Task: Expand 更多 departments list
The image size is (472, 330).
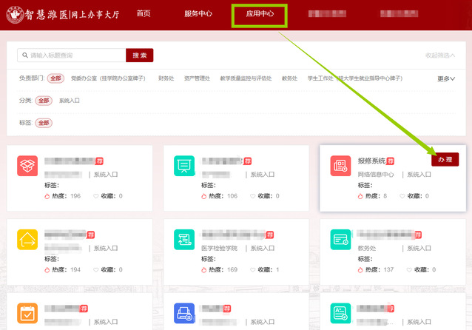Action: [445, 78]
